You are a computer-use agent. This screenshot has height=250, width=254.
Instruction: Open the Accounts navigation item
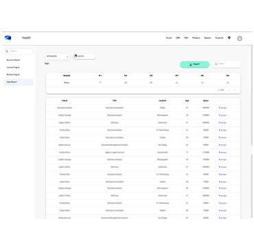219,38
